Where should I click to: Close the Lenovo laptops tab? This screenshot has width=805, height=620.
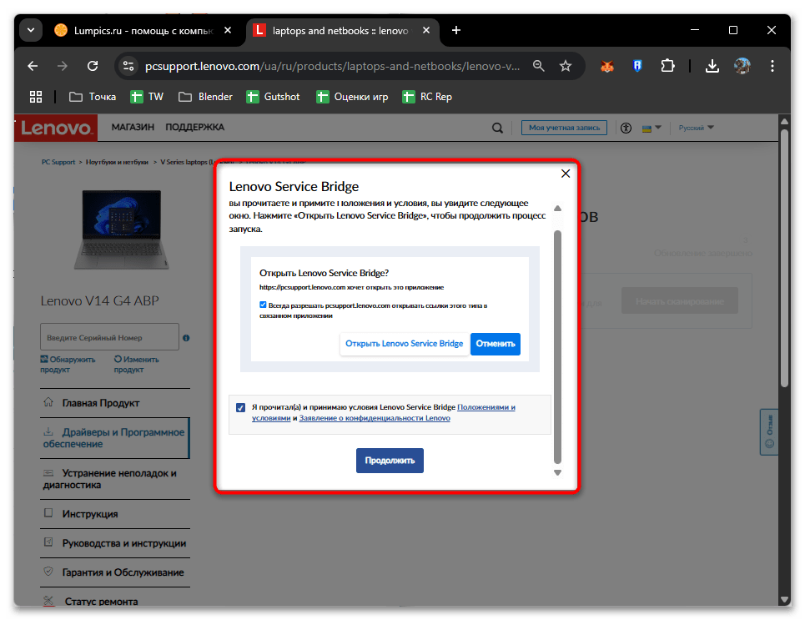[425, 30]
